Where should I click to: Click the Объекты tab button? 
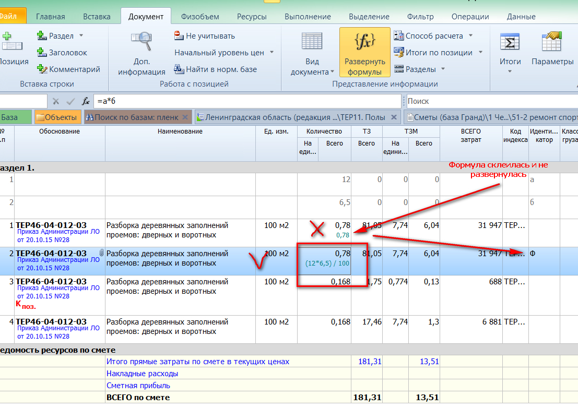(x=58, y=117)
